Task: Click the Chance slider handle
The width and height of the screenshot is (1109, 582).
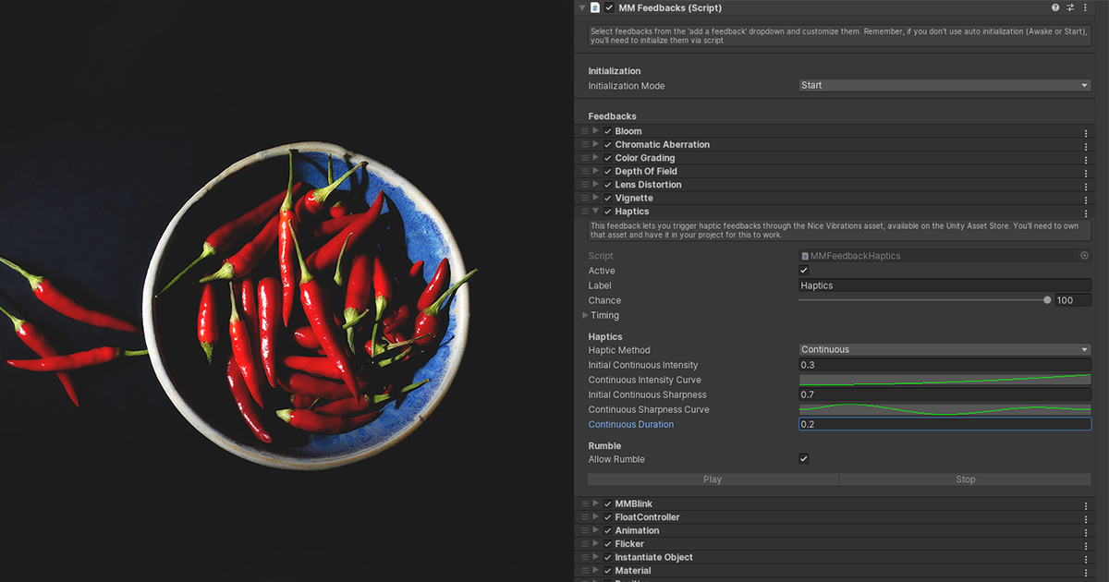Action: (x=1046, y=299)
